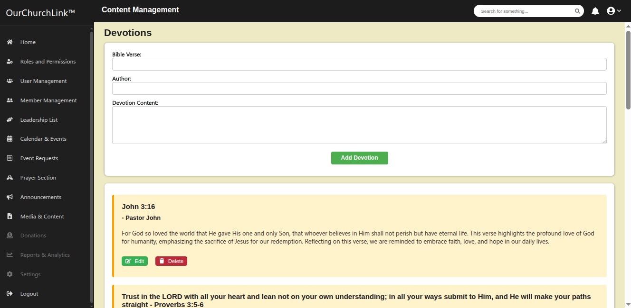Open the Member Management menu item
This screenshot has height=308, width=631.
[x=48, y=100]
